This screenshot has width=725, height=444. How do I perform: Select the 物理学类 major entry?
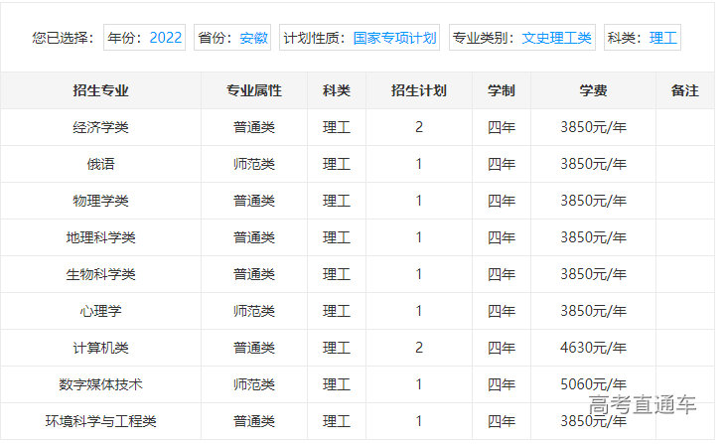coord(100,201)
